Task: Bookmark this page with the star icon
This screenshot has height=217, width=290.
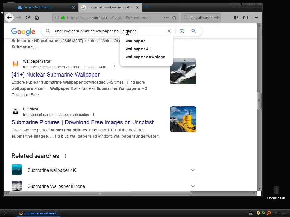Action: (174, 18)
